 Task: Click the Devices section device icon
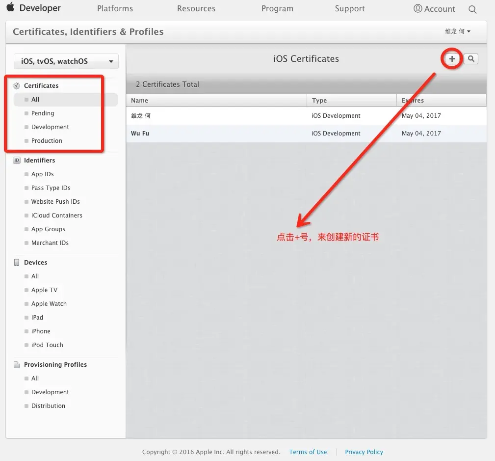pyautogui.click(x=17, y=262)
